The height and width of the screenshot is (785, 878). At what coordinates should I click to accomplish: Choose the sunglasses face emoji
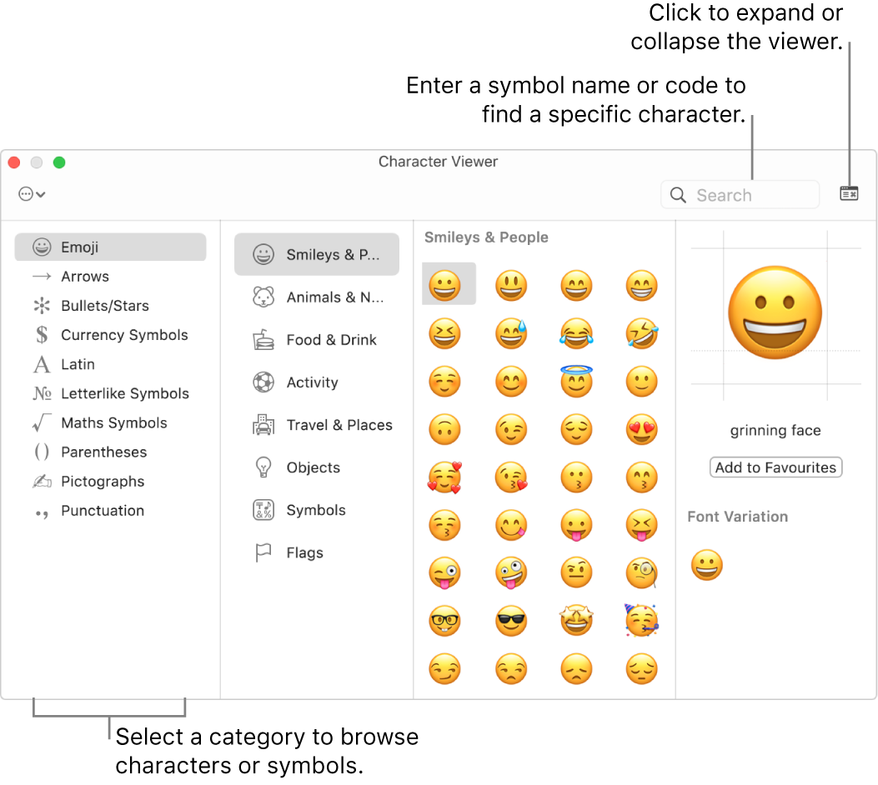coord(511,621)
